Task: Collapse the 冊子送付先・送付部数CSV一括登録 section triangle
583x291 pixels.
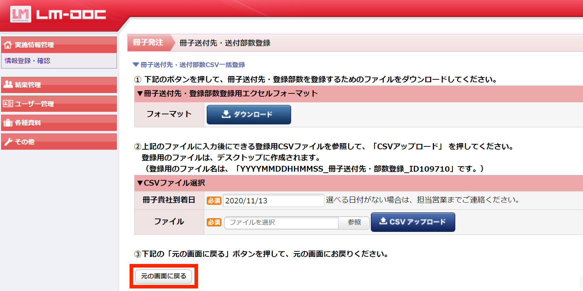Action: (x=136, y=65)
